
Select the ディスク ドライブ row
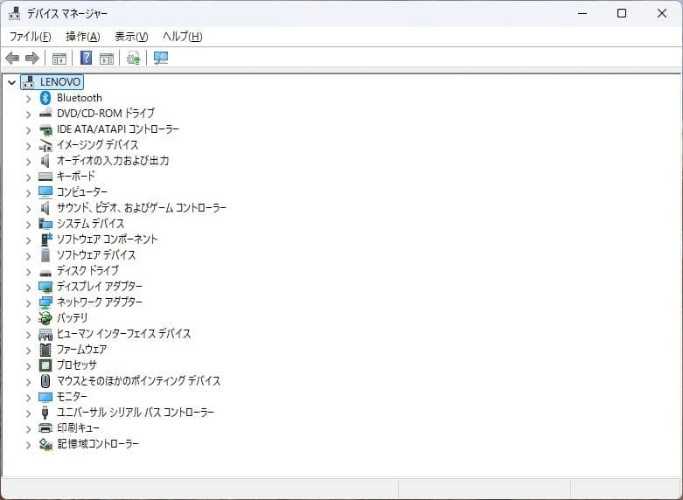click(87, 270)
